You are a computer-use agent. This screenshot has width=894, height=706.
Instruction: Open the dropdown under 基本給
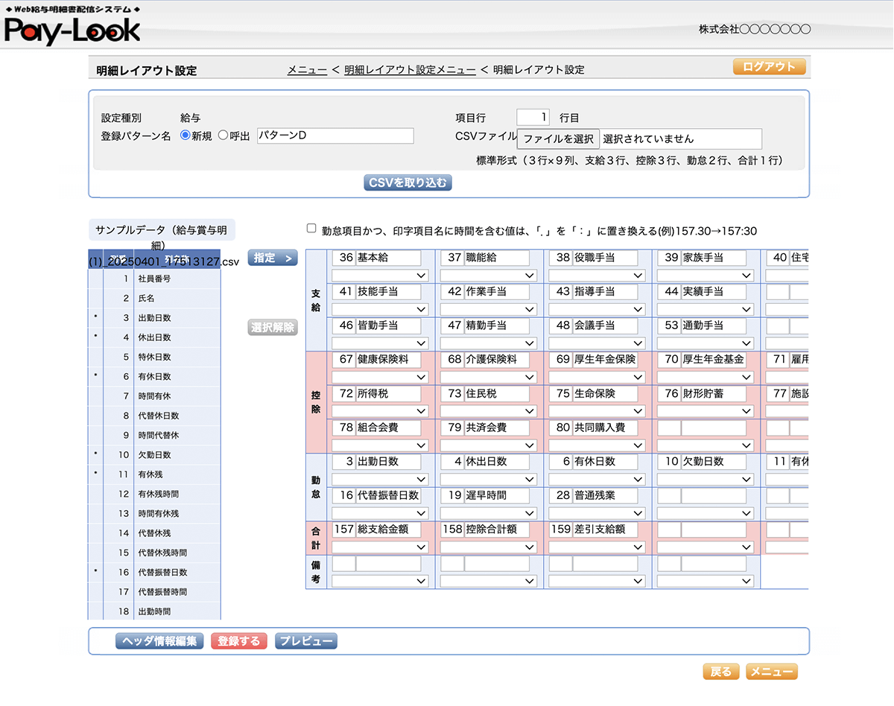point(380,276)
